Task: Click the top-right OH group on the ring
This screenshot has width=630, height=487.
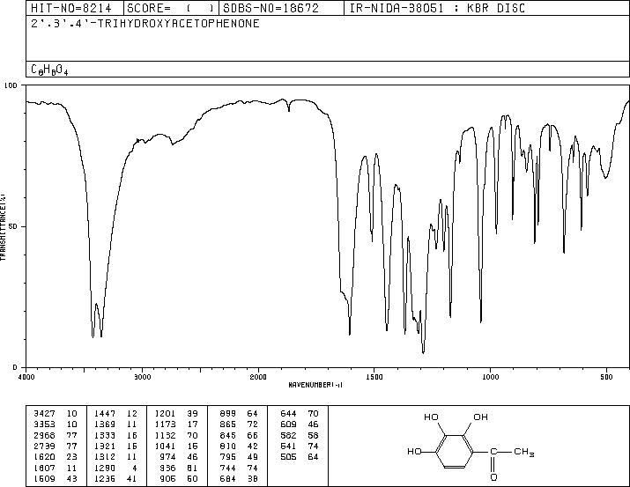Action: (480, 417)
